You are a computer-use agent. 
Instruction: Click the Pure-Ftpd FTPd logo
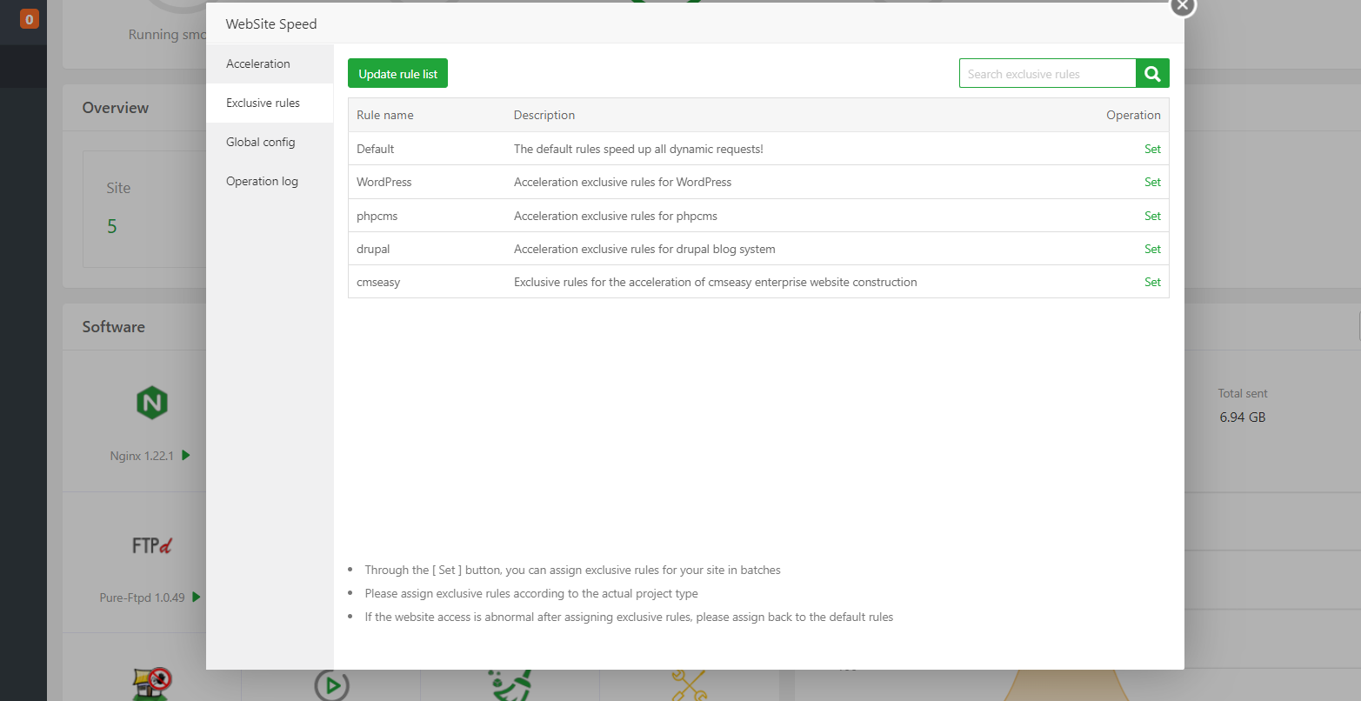[x=152, y=545]
